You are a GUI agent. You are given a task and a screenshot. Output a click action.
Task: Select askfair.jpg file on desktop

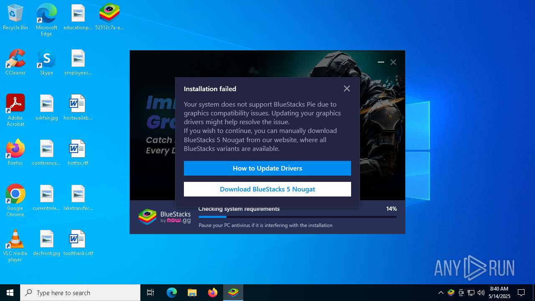pyautogui.click(x=46, y=107)
